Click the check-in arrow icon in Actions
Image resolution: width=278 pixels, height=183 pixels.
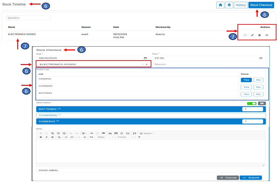pos(267,35)
